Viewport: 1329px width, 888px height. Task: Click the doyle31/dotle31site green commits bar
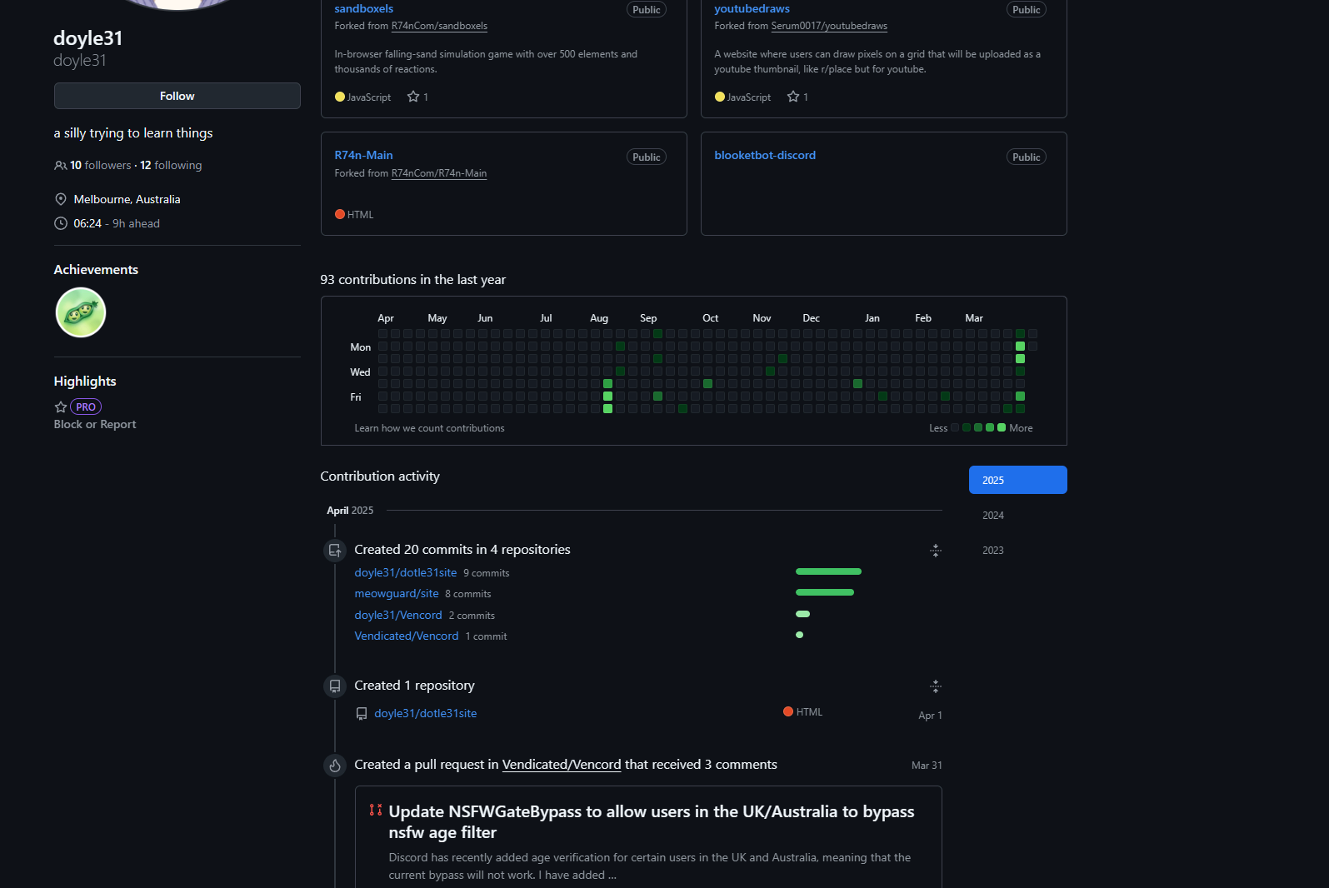click(828, 571)
